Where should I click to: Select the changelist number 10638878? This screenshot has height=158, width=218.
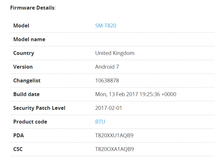(107, 80)
